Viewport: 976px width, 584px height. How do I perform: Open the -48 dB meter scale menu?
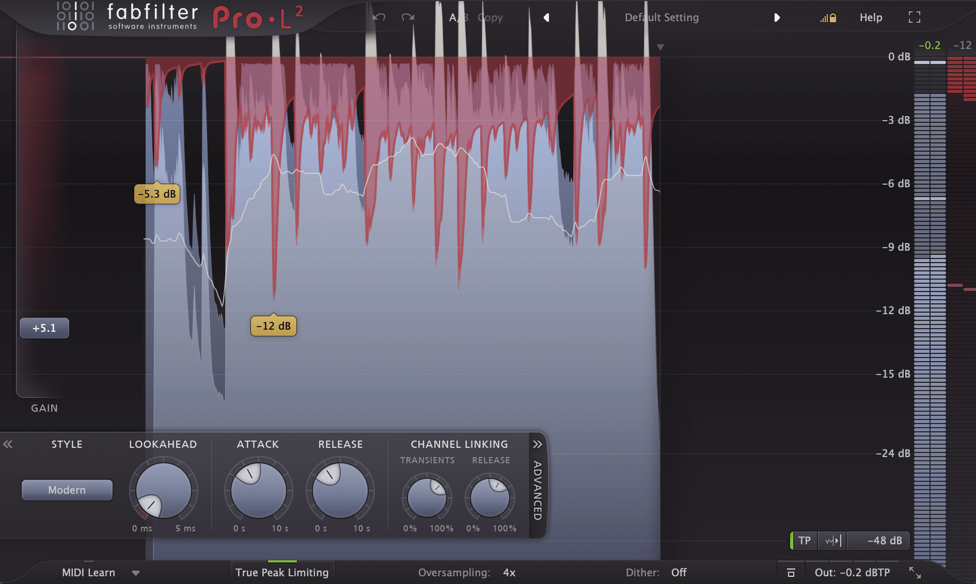pos(879,541)
